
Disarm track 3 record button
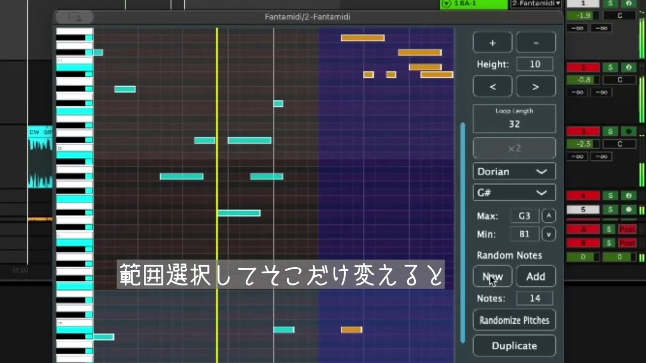pyautogui.click(x=628, y=132)
